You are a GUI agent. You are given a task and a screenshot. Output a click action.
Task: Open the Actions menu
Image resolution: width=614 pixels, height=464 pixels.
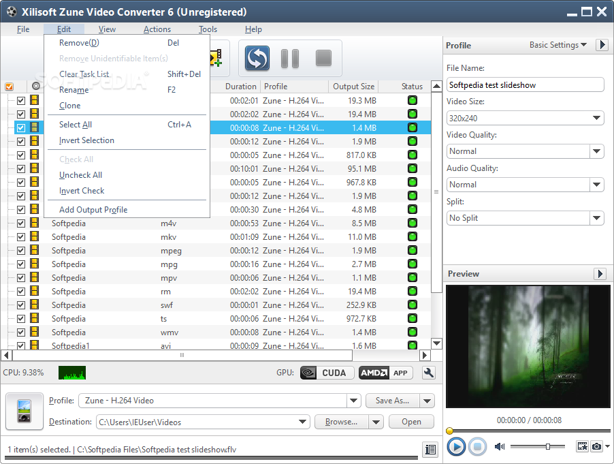(157, 29)
